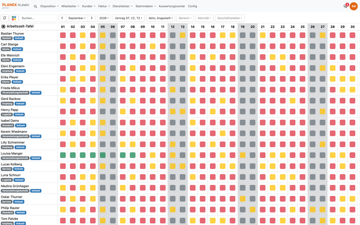Image resolution: width=360 pixels, height=225 pixels.
Task: Open the SM user avatar menu
Action: coord(354,6)
